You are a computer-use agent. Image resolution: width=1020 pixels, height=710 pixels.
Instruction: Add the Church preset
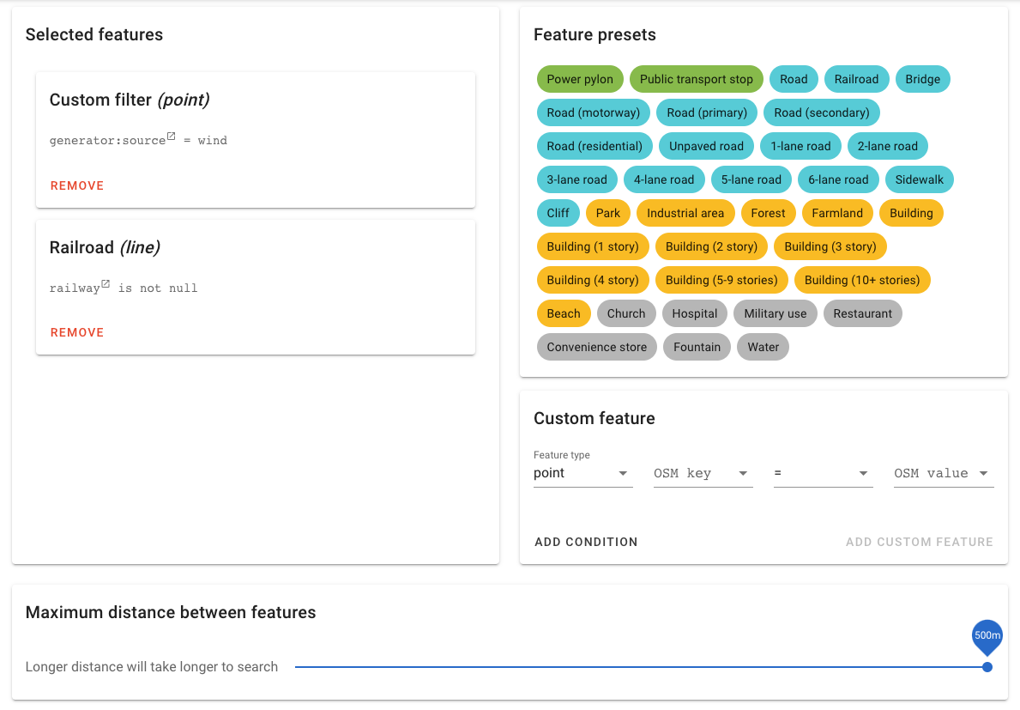625,313
